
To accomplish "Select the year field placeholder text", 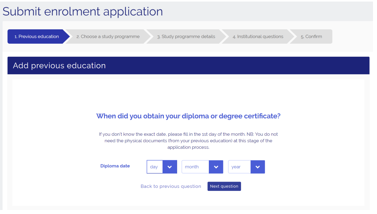I will (236, 167).
